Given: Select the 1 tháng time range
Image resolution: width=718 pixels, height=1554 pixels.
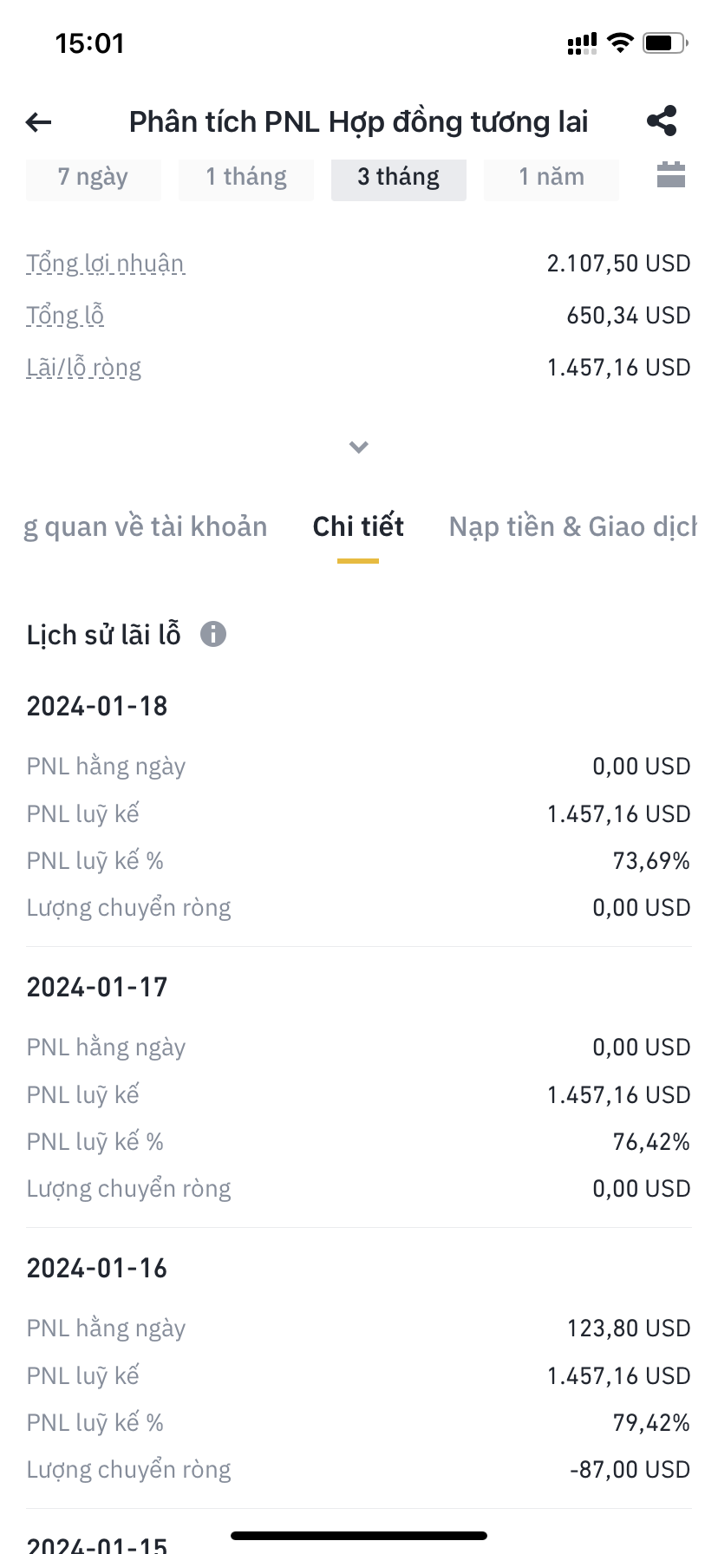Looking at the screenshot, I should pos(246,178).
